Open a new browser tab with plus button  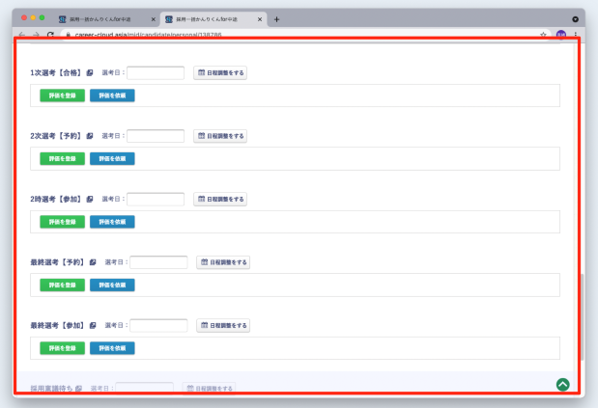tap(276, 18)
